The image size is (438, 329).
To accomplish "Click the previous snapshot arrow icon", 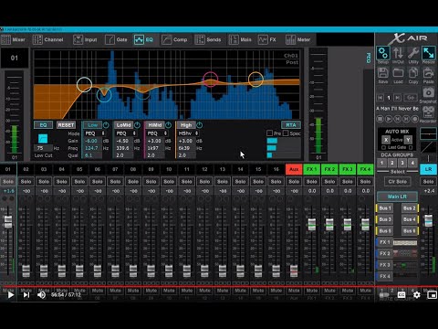I will pyautogui.click(x=380, y=98).
